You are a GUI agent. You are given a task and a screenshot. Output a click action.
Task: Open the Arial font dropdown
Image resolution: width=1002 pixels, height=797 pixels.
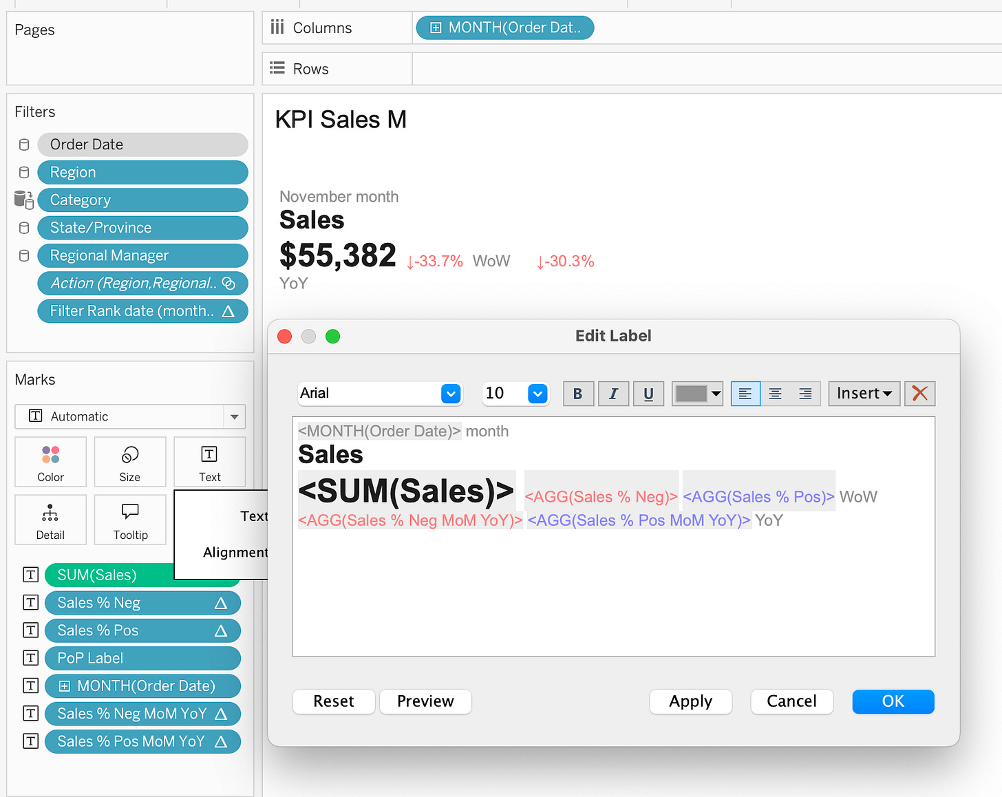[x=380, y=394]
